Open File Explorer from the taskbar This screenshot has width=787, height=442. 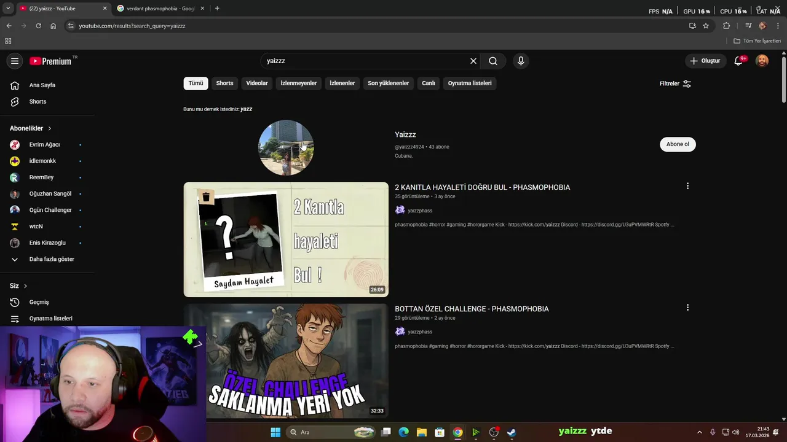coord(421,432)
